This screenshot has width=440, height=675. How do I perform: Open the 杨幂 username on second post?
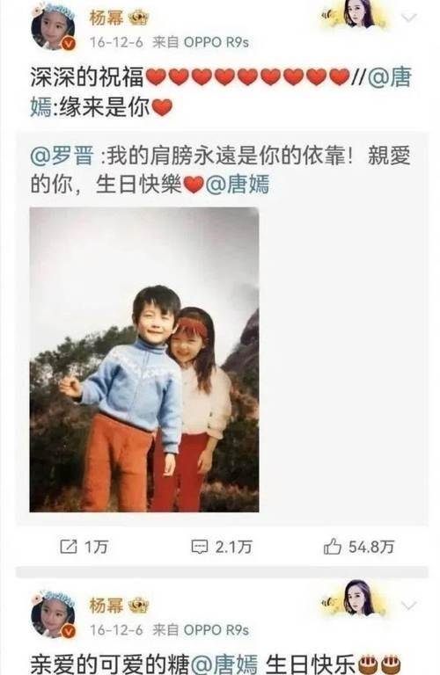point(106,606)
